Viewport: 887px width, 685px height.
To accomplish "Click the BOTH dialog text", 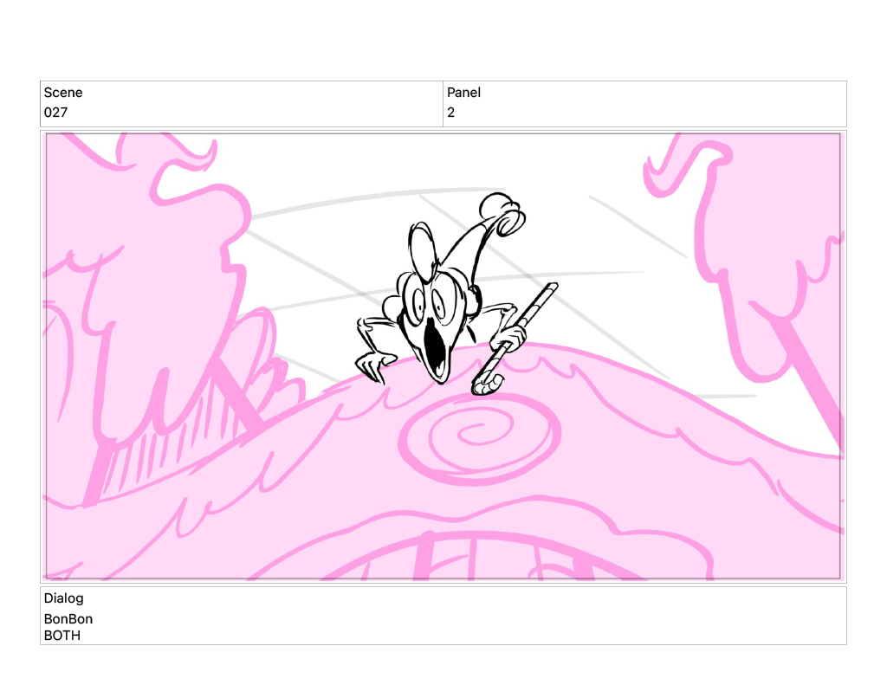I will 62,636.
